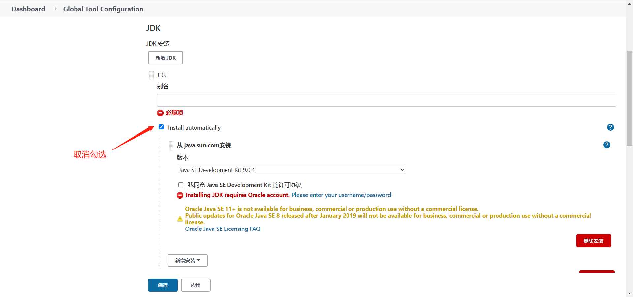Click the red 删除安装 button
Screen dimensions: 633x297
(x=593, y=241)
